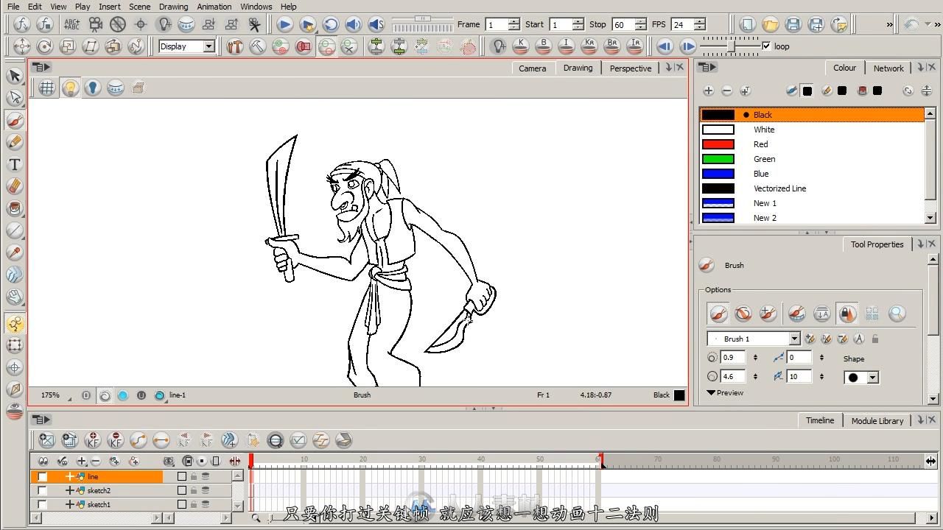Click the Play button in playback toolbar
943x530 pixels.
(x=284, y=24)
